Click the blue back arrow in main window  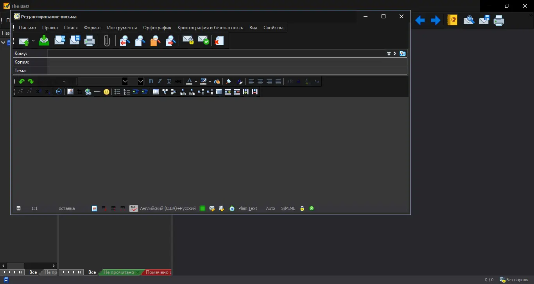pos(420,20)
